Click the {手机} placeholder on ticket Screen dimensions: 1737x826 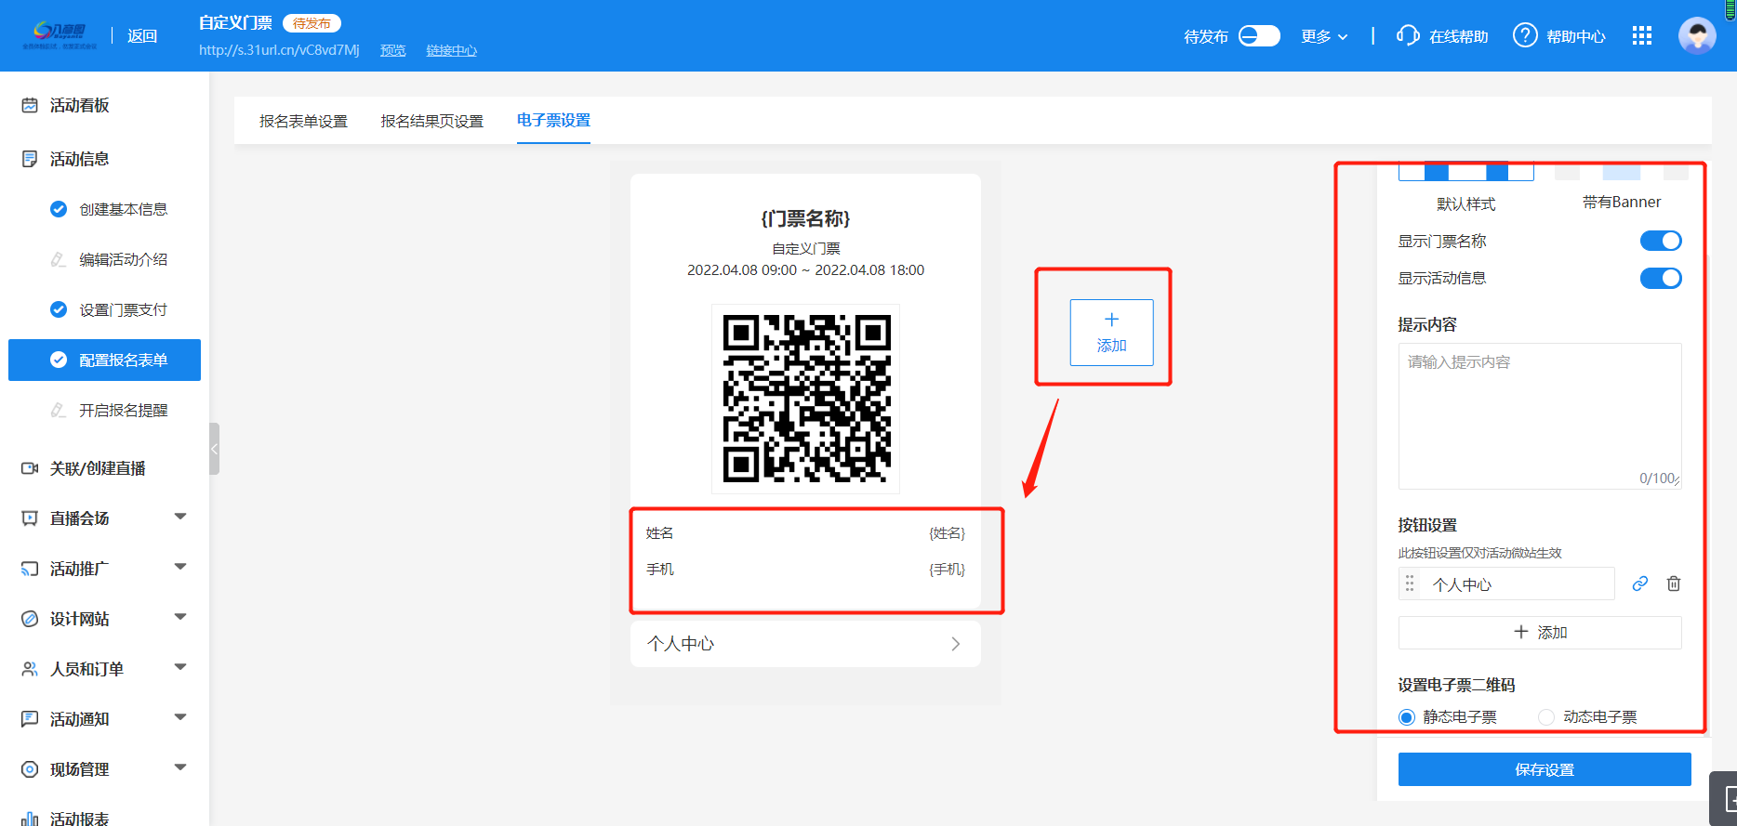click(x=948, y=570)
